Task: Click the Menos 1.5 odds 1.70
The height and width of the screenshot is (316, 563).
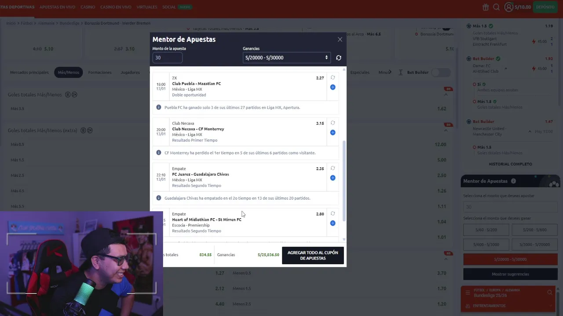Action: click(x=442, y=288)
